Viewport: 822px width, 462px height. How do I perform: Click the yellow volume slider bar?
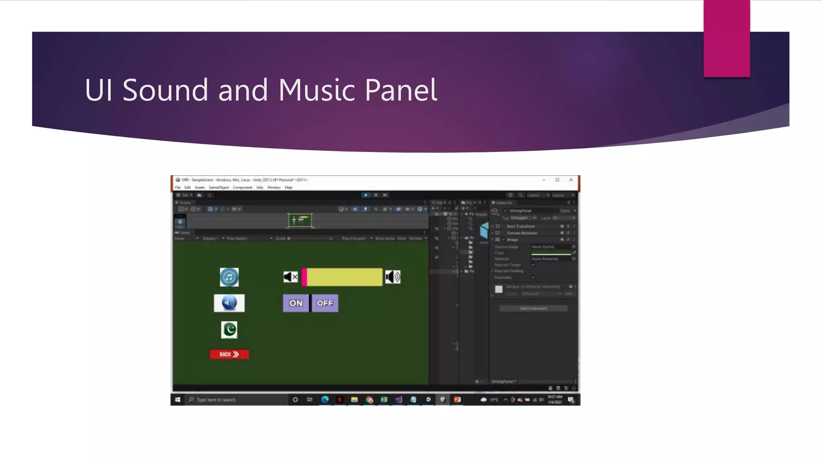click(344, 277)
